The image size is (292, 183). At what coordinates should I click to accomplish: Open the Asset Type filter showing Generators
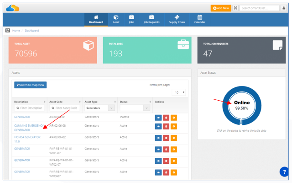[x=99, y=108]
